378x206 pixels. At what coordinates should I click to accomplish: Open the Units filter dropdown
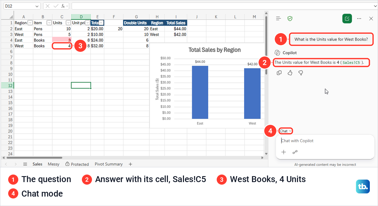[x=68, y=23]
